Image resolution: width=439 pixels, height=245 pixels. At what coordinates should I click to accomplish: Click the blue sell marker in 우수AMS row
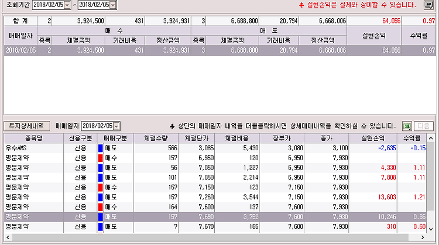[100, 148]
